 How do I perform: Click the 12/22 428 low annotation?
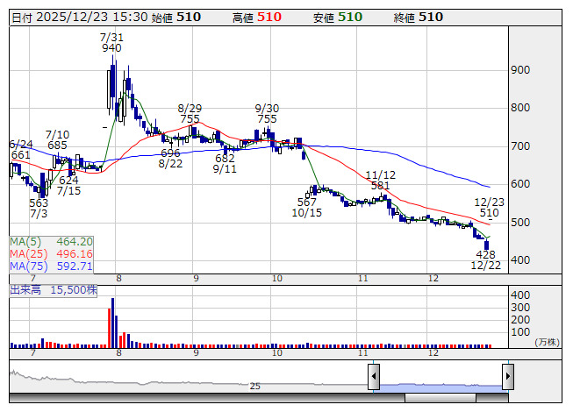point(485,259)
